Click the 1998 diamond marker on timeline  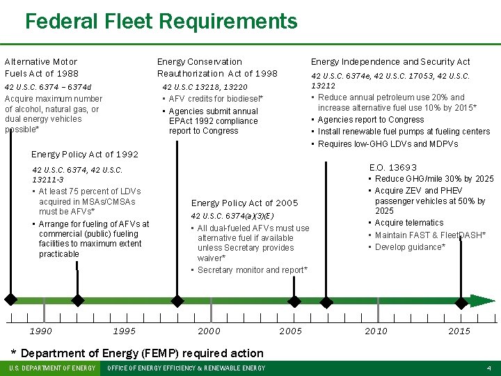(x=177, y=301)
